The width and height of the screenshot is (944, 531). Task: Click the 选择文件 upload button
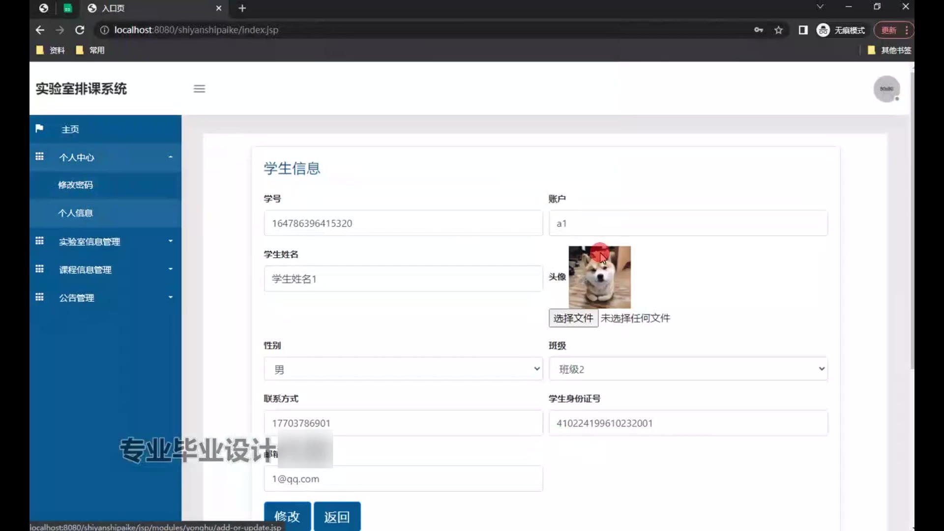pyautogui.click(x=573, y=318)
